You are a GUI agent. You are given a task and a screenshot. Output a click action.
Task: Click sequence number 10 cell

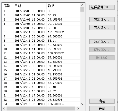5,49
